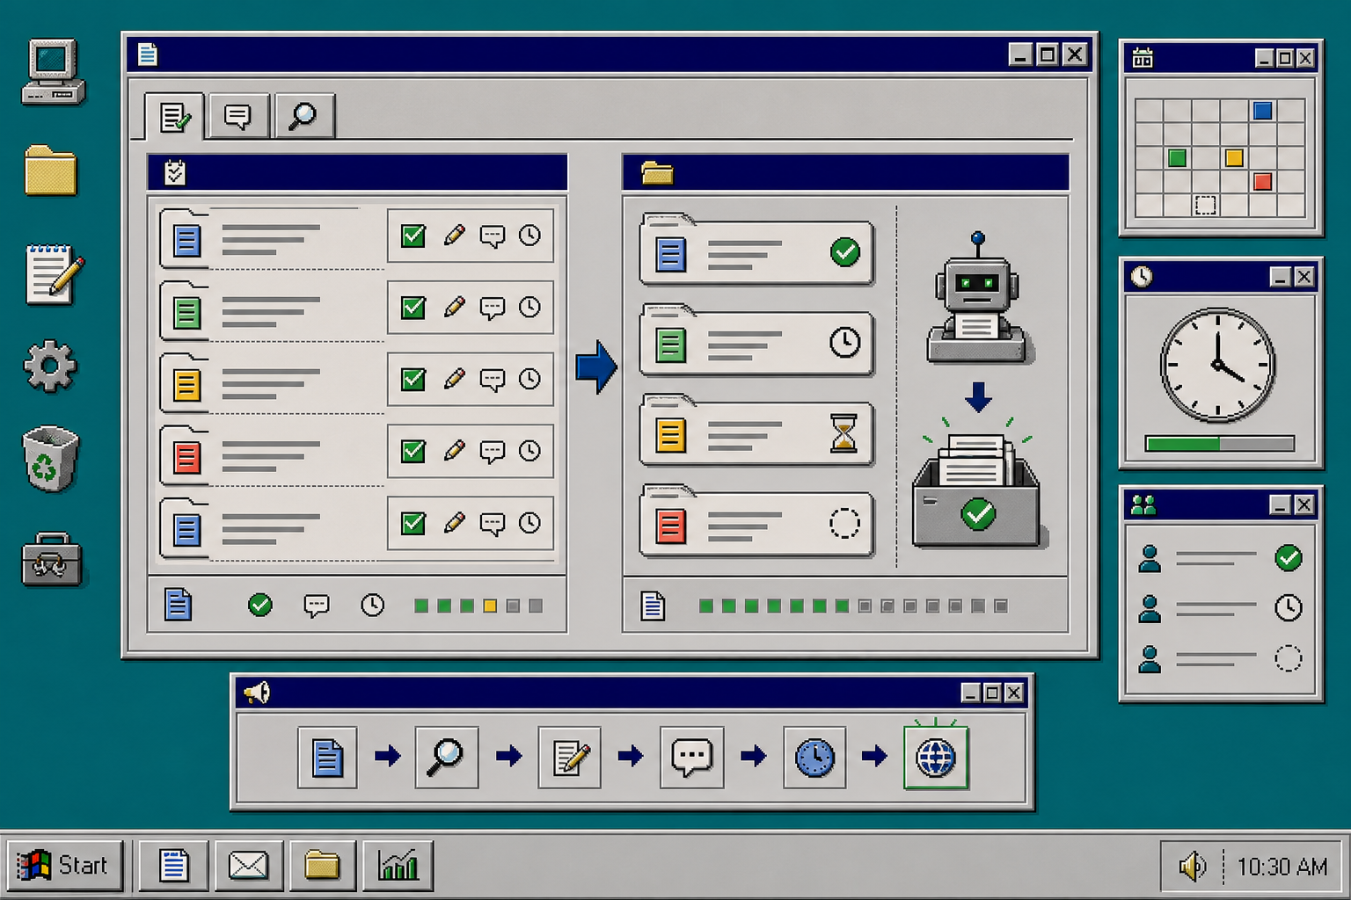Open the notepad with pencil desktop icon
The height and width of the screenshot is (900, 1351).
pos(55,274)
